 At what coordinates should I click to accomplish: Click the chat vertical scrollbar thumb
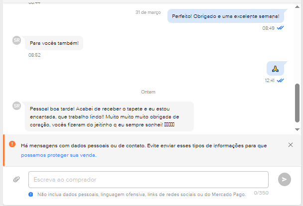297,103
